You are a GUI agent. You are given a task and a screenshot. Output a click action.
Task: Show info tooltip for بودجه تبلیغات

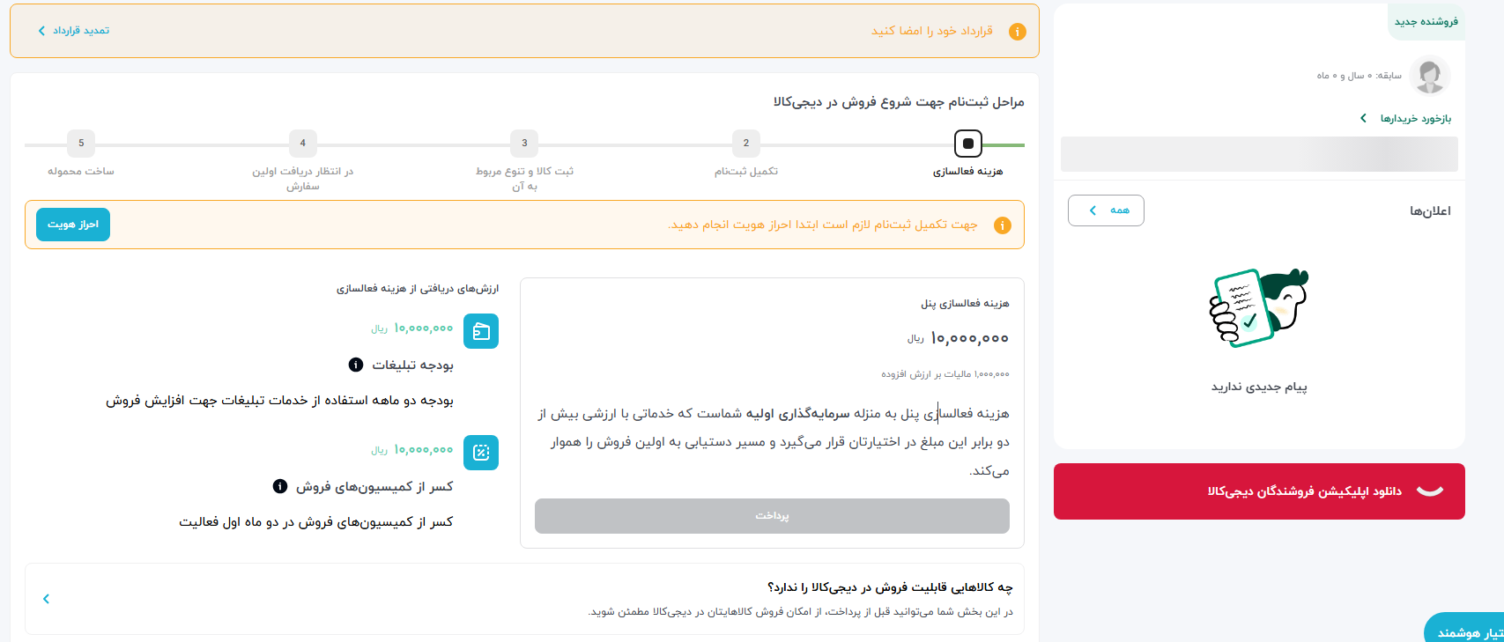point(356,365)
